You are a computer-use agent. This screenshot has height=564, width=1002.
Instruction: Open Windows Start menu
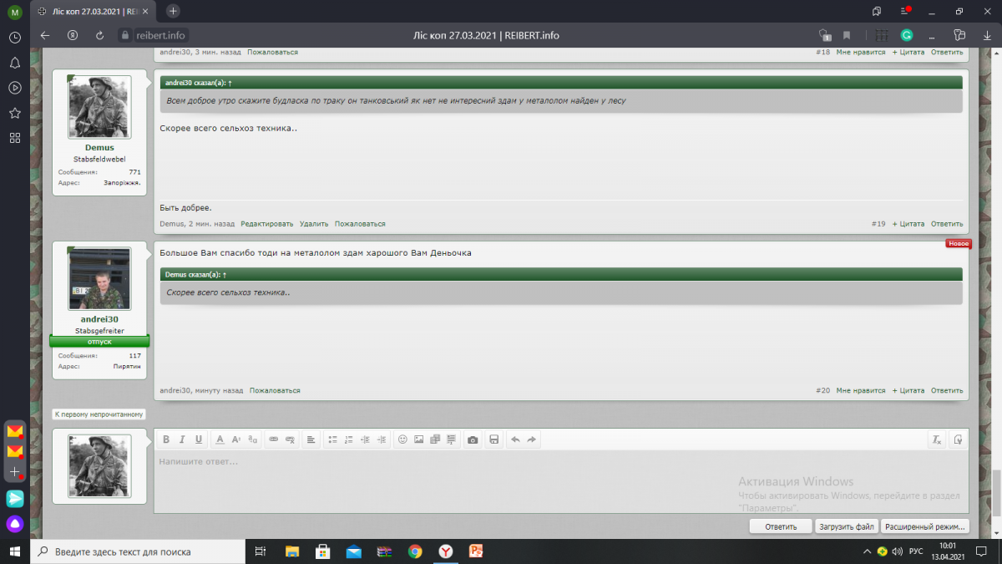[x=14, y=551]
